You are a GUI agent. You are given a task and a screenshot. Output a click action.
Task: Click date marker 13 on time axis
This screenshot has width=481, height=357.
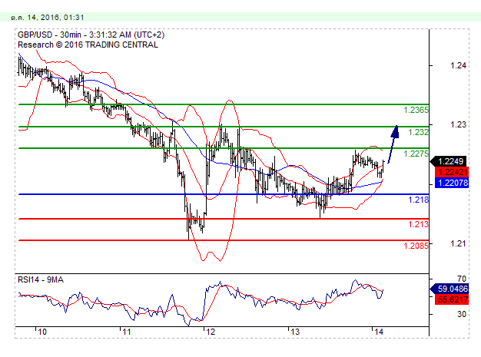tap(295, 332)
